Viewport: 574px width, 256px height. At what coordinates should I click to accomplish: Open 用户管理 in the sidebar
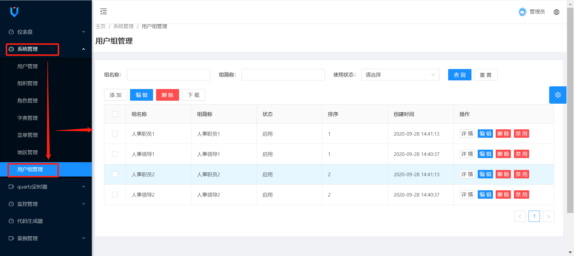point(28,66)
